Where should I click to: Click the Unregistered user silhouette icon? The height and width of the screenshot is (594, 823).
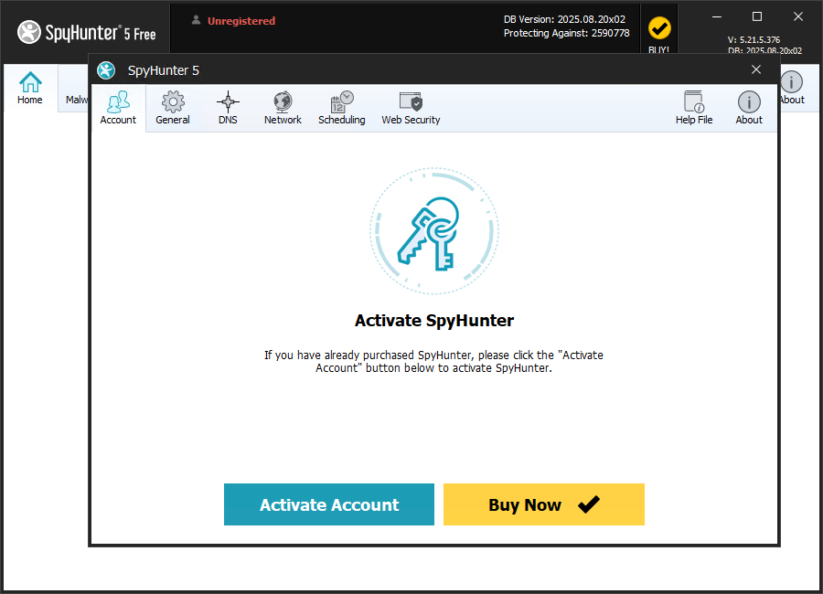(x=198, y=20)
